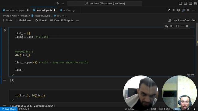This screenshot has width=198, height=111.
Task: Click the 'id(list_), id(list1)' code line
Action: coord(30,95)
